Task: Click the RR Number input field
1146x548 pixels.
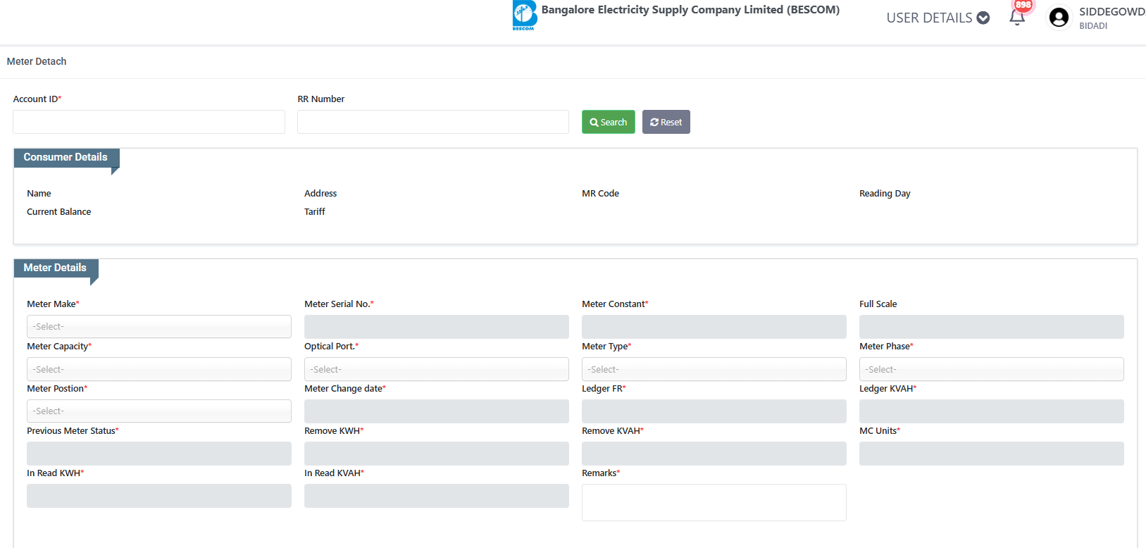Action: (x=433, y=122)
